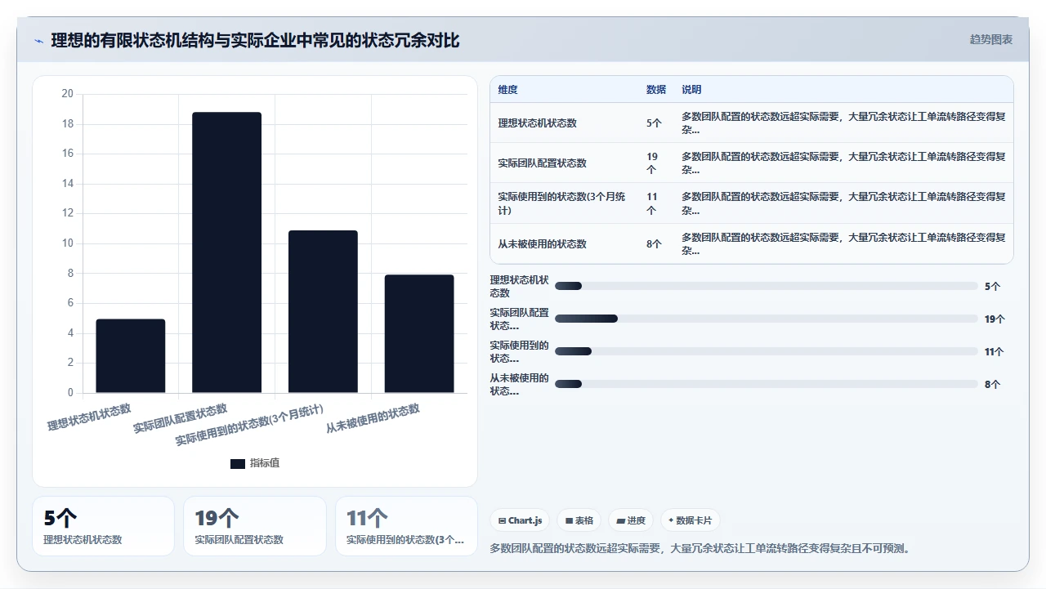
Task: Click the 实际团队配置状态 progress bar
Action: coord(767,319)
